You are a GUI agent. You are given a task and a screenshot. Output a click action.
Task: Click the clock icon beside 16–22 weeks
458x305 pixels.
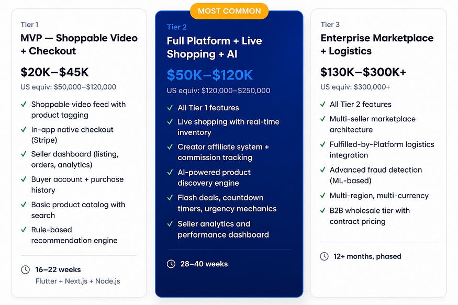(26, 269)
